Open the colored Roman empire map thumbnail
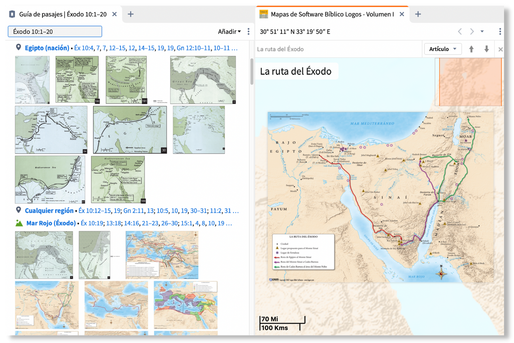514x343 pixels. click(x=186, y=305)
